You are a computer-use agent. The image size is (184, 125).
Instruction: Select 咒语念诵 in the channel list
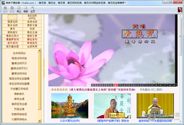[19, 109]
